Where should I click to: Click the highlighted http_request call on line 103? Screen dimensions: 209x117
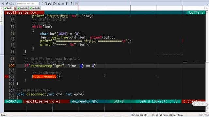[44, 77]
